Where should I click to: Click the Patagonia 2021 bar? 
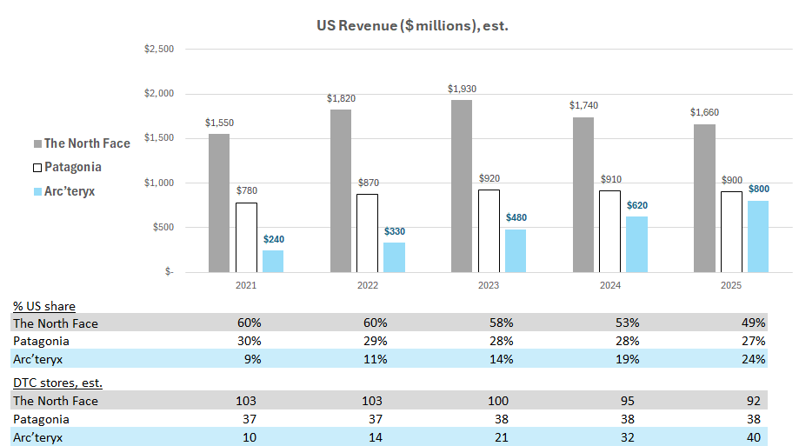click(x=247, y=237)
